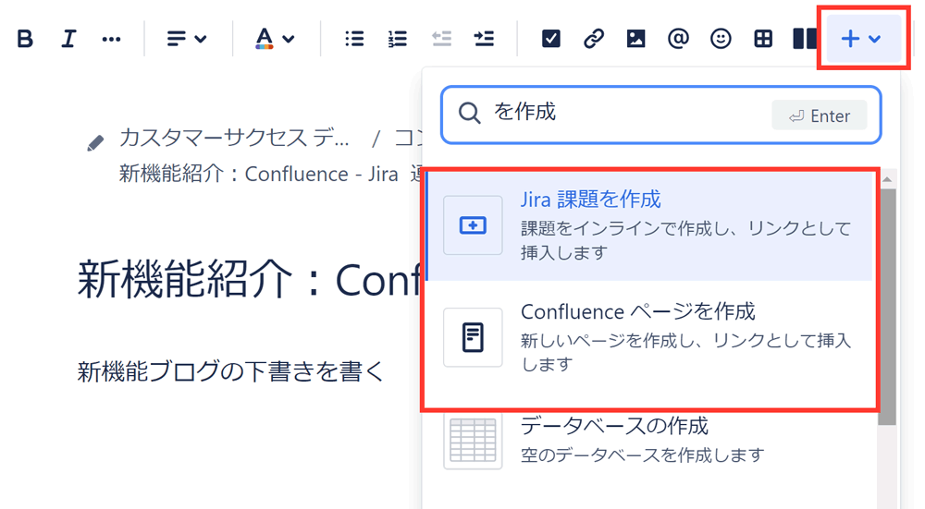Viewport: 925px width, 509px height.
Task: Click the Jira issue create icon
Action: [473, 225]
